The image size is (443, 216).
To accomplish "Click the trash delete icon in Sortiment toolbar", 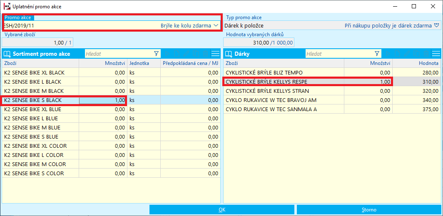I will click(x=205, y=54).
